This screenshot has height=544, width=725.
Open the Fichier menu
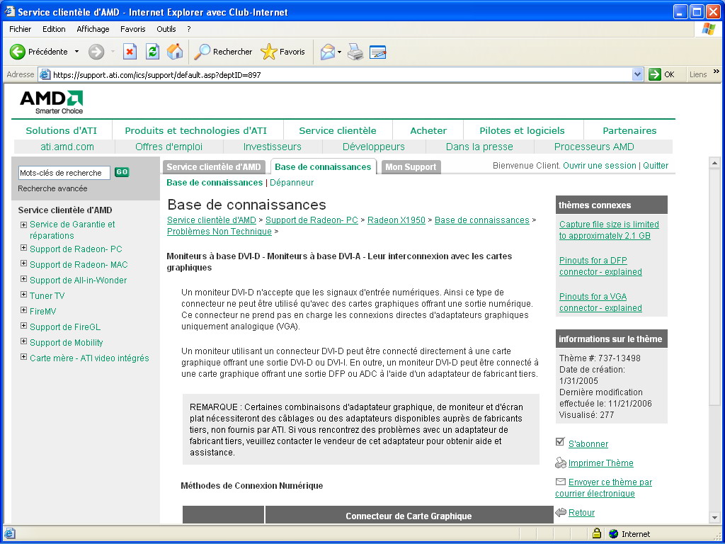click(x=21, y=28)
